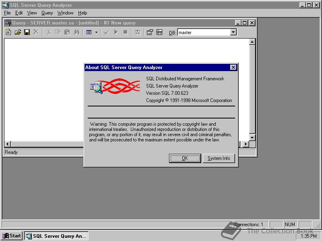Open the Edit menu
This screenshot has height=241, width=322.
tap(19, 13)
